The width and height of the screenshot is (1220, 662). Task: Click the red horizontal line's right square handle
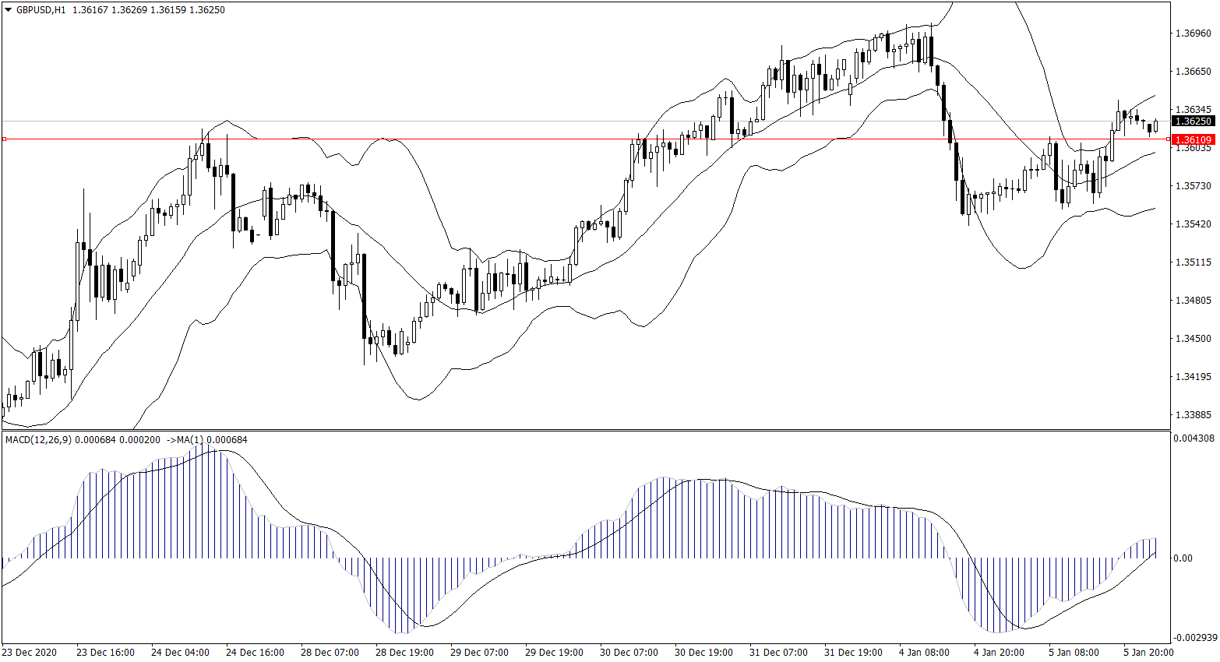pos(1168,139)
